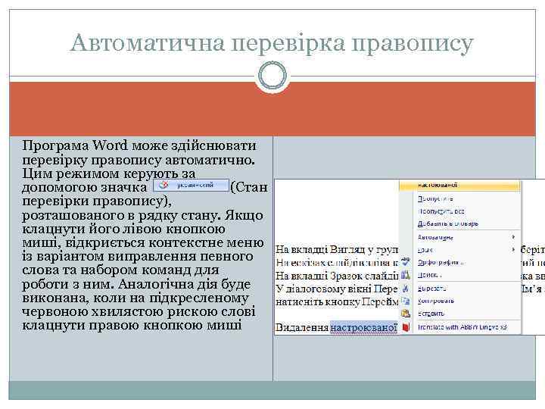
Task: Select Копировать menu entry
Action: (x=436, y=301)
